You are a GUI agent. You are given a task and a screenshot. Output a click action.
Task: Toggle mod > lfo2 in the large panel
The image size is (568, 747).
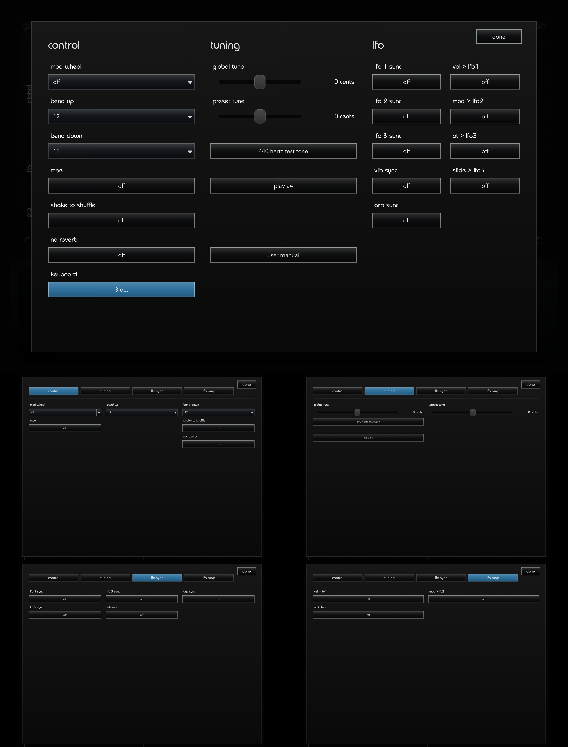[x=485, y=116]
